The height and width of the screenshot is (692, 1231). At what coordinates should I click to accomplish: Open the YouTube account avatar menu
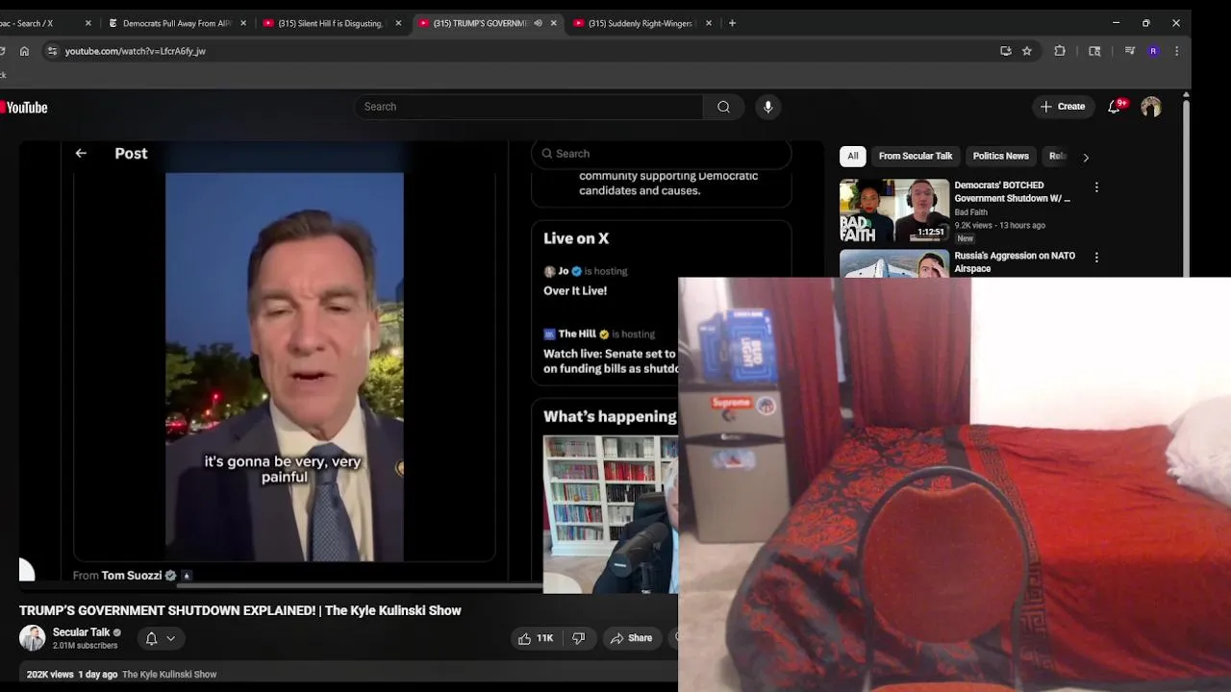tap(1151, 107)
